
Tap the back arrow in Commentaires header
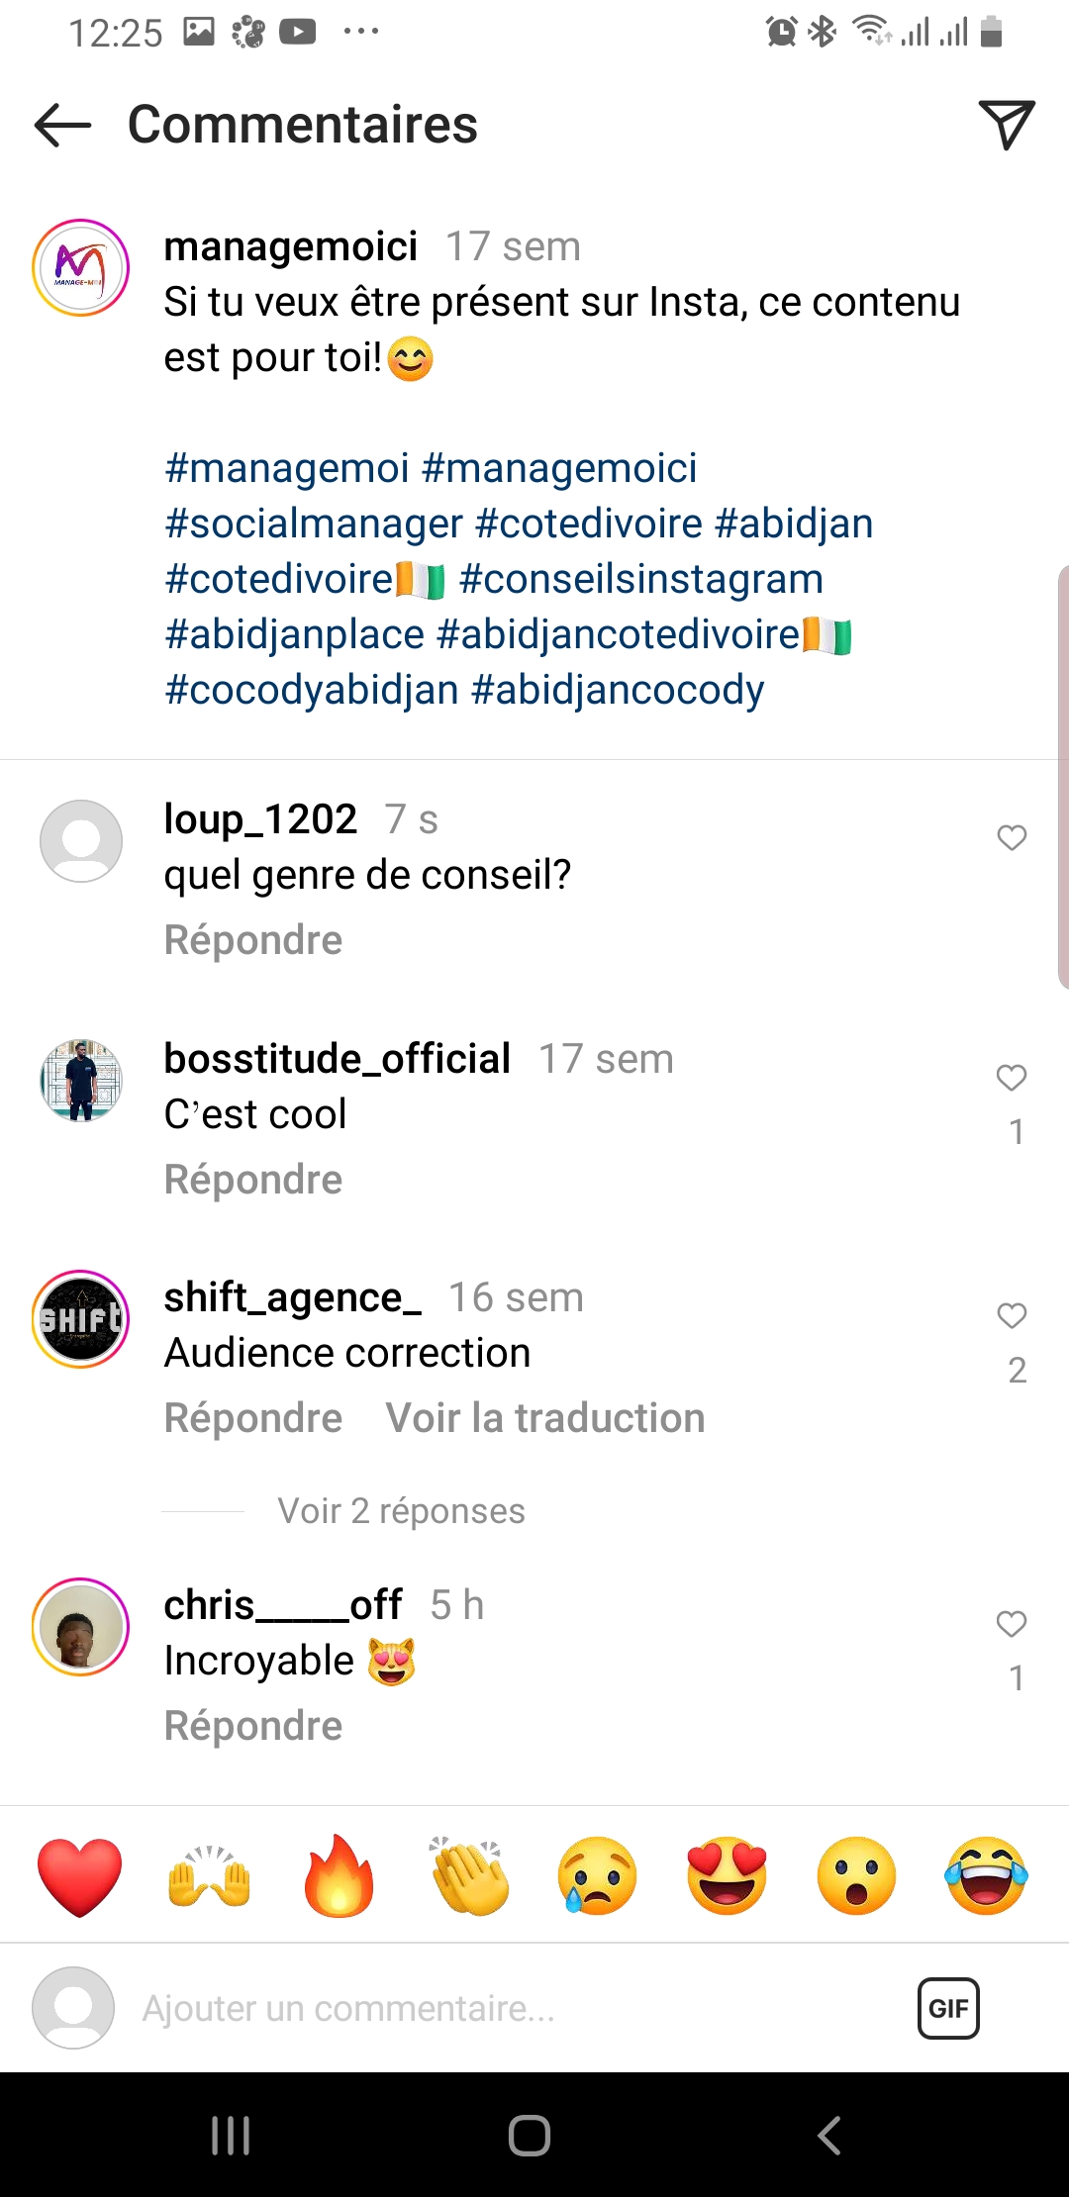click(x=62, y=126)
